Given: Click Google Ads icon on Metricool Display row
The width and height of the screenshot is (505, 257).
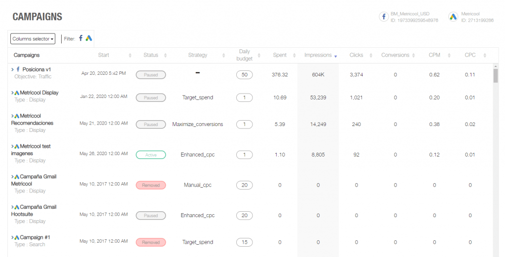Looking at the screenshot, I should coord(17,93).
